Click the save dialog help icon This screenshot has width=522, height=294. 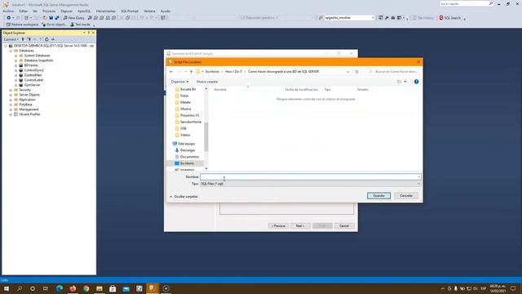(x=416, y=82)
